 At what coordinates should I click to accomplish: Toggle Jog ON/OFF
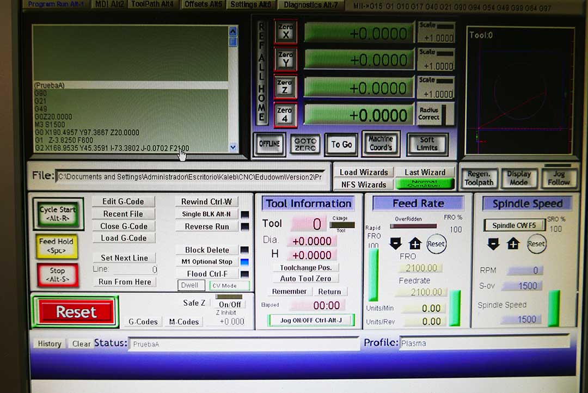coord(311,320)
